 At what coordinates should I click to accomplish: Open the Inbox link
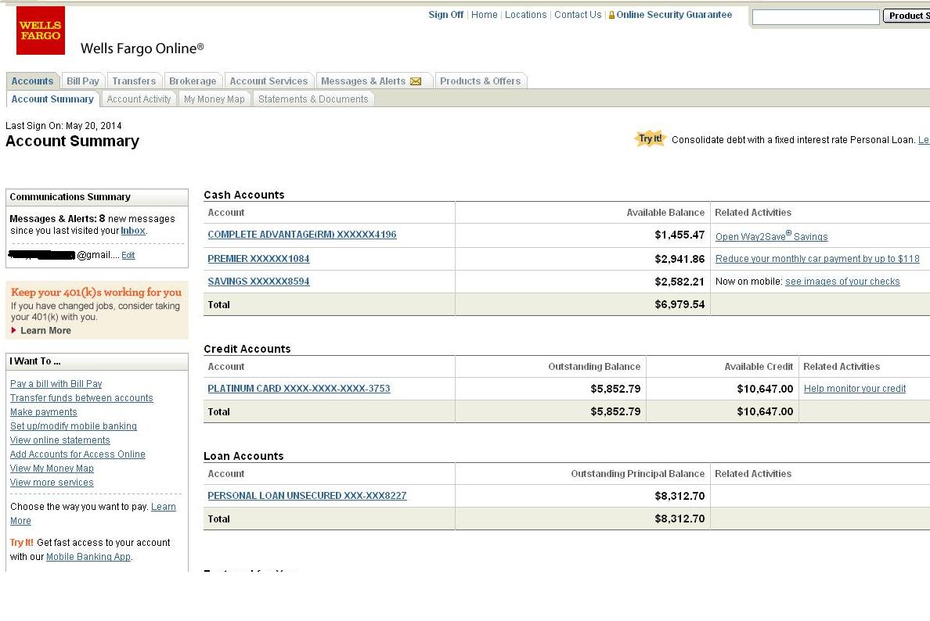click(133, 231)
